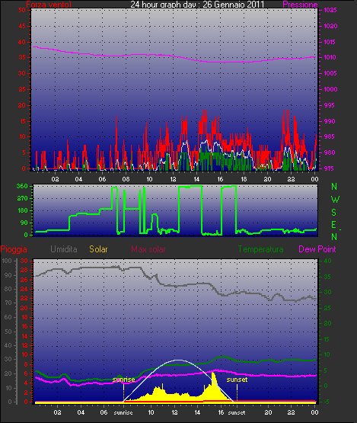Click the W compass letter beside direction chart
Image resolution: width=357 pixels, height=423 pixels.
click(335, 200)
